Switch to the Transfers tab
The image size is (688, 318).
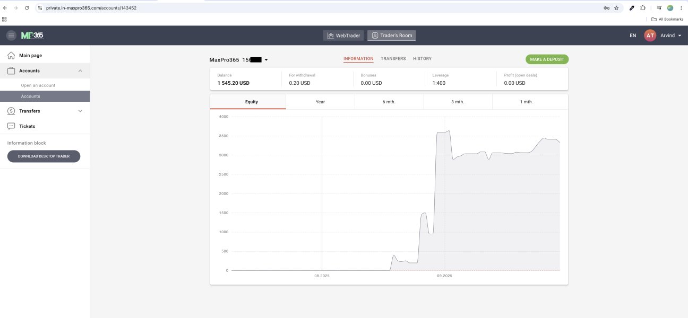point(393,59)
